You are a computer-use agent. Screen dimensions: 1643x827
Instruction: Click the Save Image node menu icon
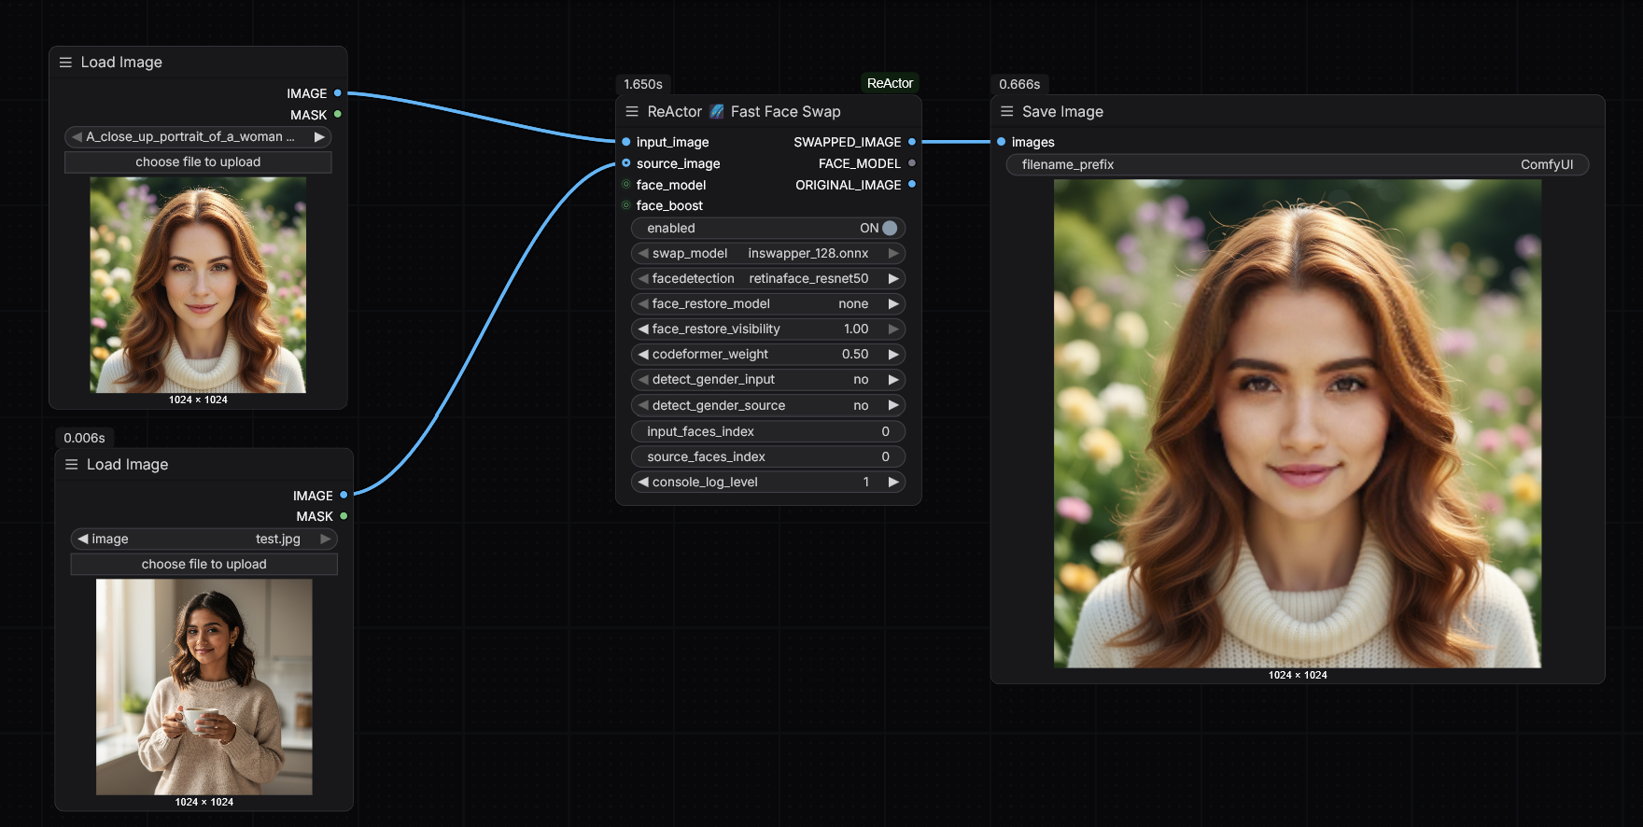1006,112
